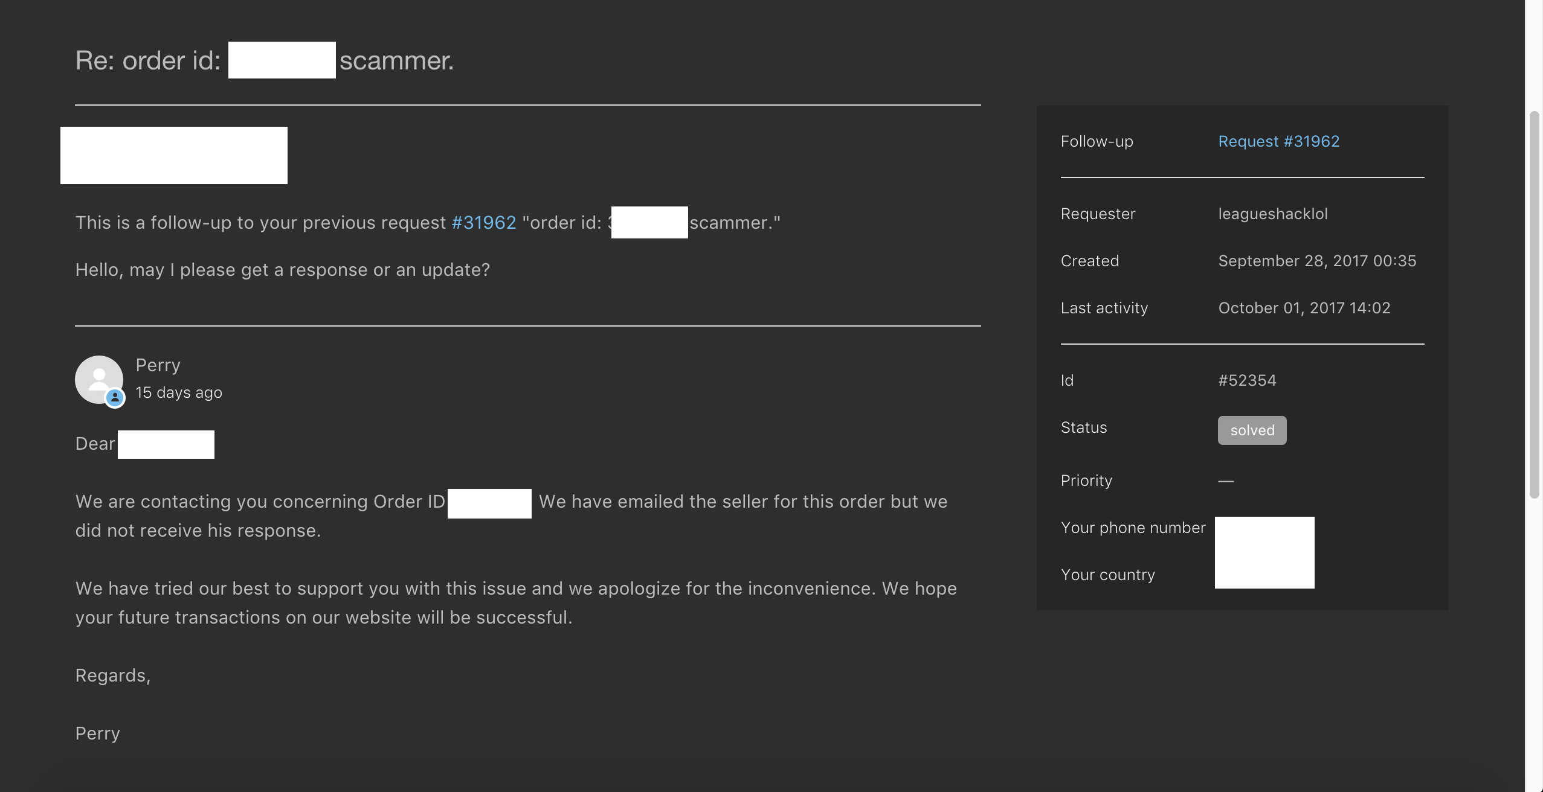Viewport: 1543px width, 792px height.
Task: Click the Priority label
Action: coord(1086,481)
